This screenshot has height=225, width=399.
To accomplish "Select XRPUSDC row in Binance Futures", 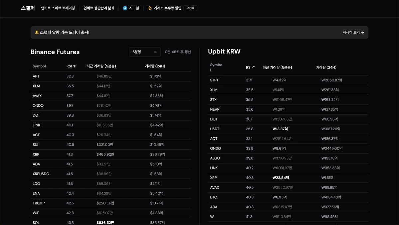I will [x=111, y=174].
